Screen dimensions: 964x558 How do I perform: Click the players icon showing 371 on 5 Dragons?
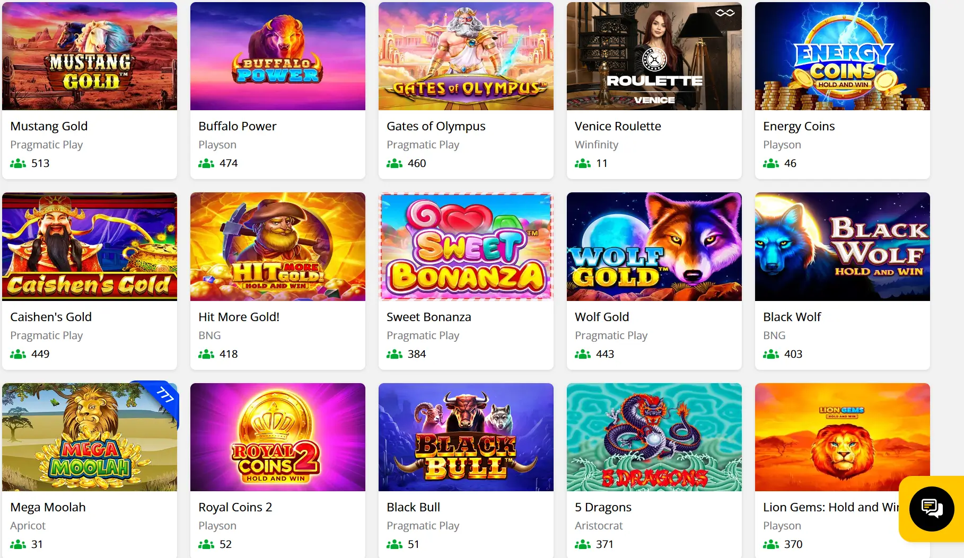[x=583, y=544]
